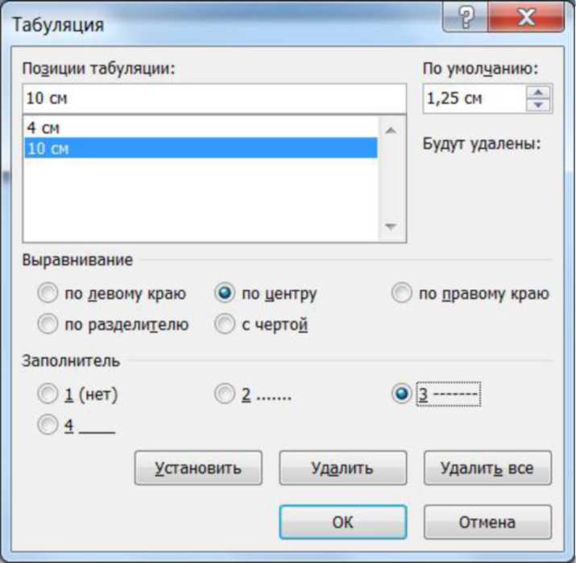Click the default 1,25 см field

point(473,99)
